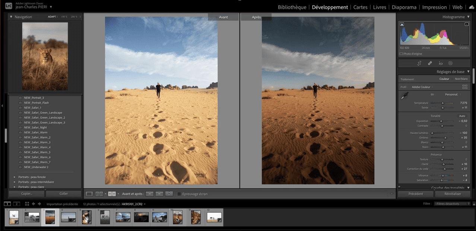Pick the white balance eyedropper tool
476x231 pixels.
[404, 96]
